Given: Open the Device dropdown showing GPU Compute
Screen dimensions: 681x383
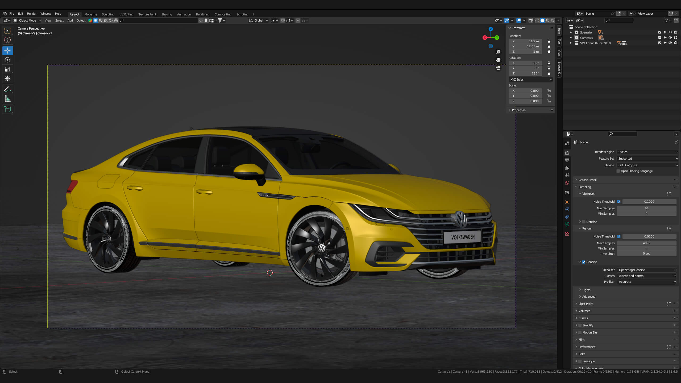Looking at the screenshot, I should [x=648, y=165].
